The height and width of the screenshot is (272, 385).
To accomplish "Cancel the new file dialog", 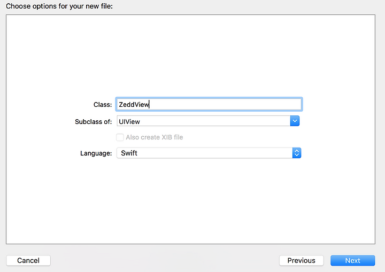I will (28, 260).
